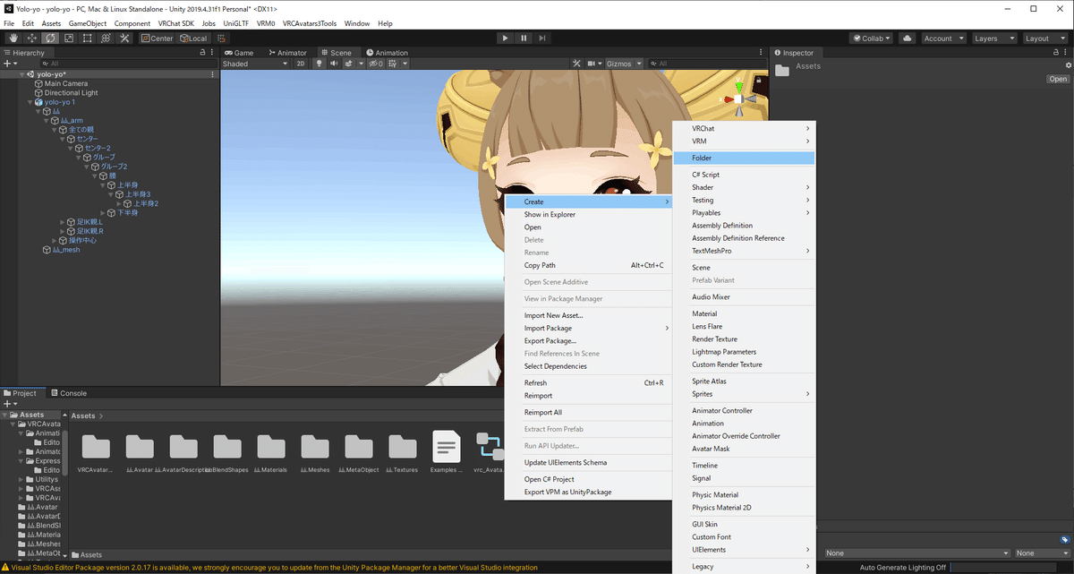Select Directional Light in Hierarchy
1074x574 pixels.
point(72,93)
